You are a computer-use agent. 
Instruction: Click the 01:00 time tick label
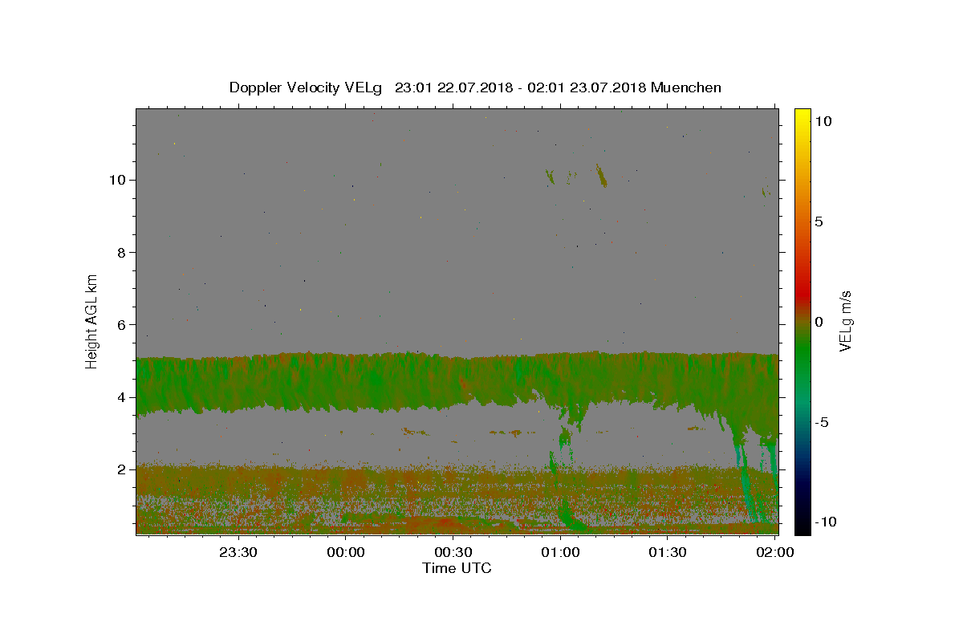point(560,552)
